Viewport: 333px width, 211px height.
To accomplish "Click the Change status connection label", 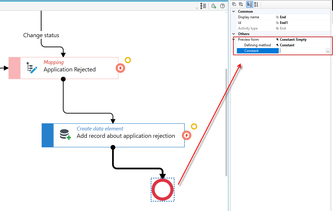I will [41, 35].
